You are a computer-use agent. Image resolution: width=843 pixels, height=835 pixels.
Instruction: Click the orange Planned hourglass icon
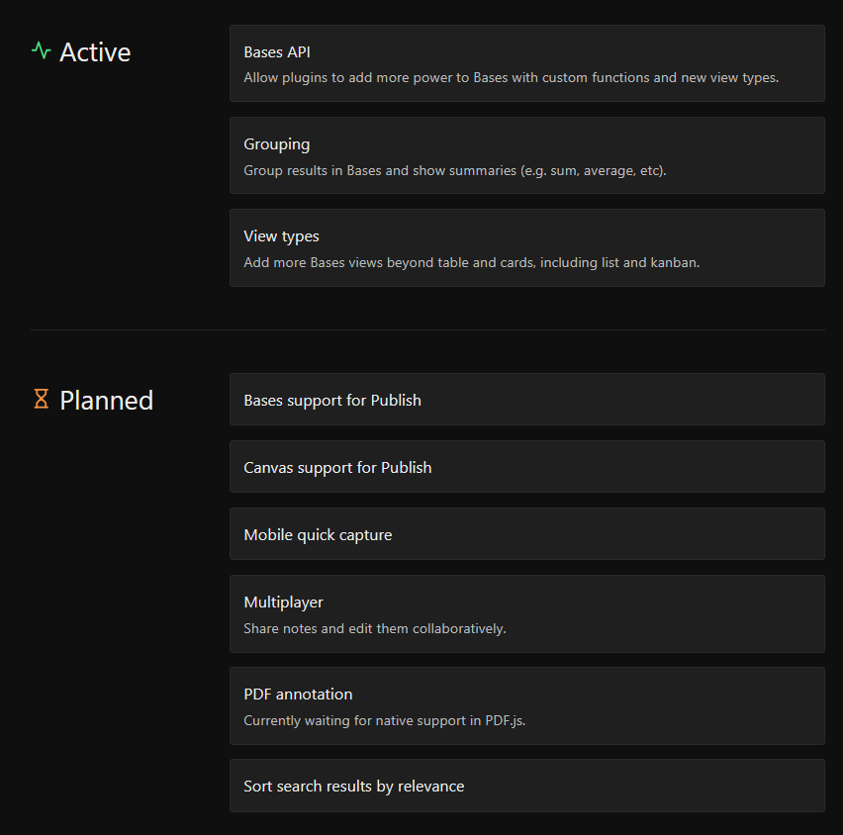tap(41, 399)
